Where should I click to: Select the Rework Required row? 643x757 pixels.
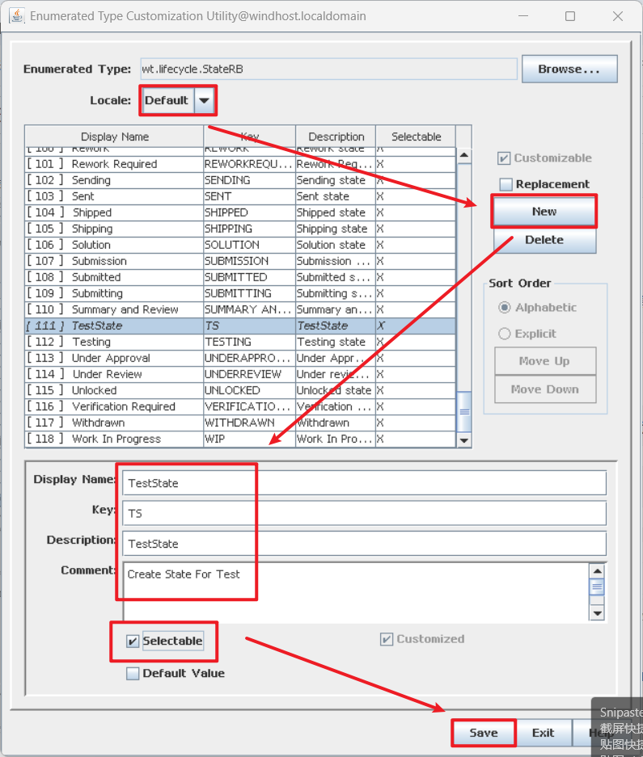pos(240,164)
